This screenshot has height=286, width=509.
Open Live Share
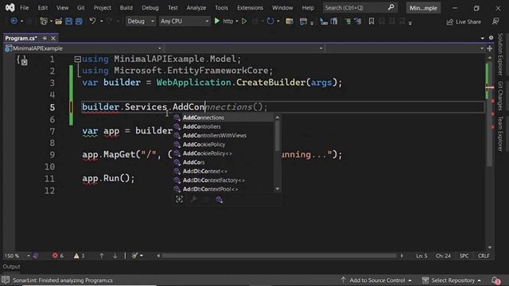point(464,21)
